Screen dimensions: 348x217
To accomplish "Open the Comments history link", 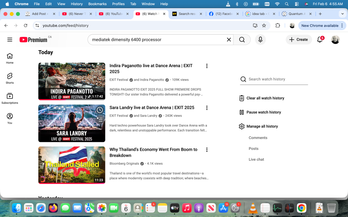I will pos(258,138).
